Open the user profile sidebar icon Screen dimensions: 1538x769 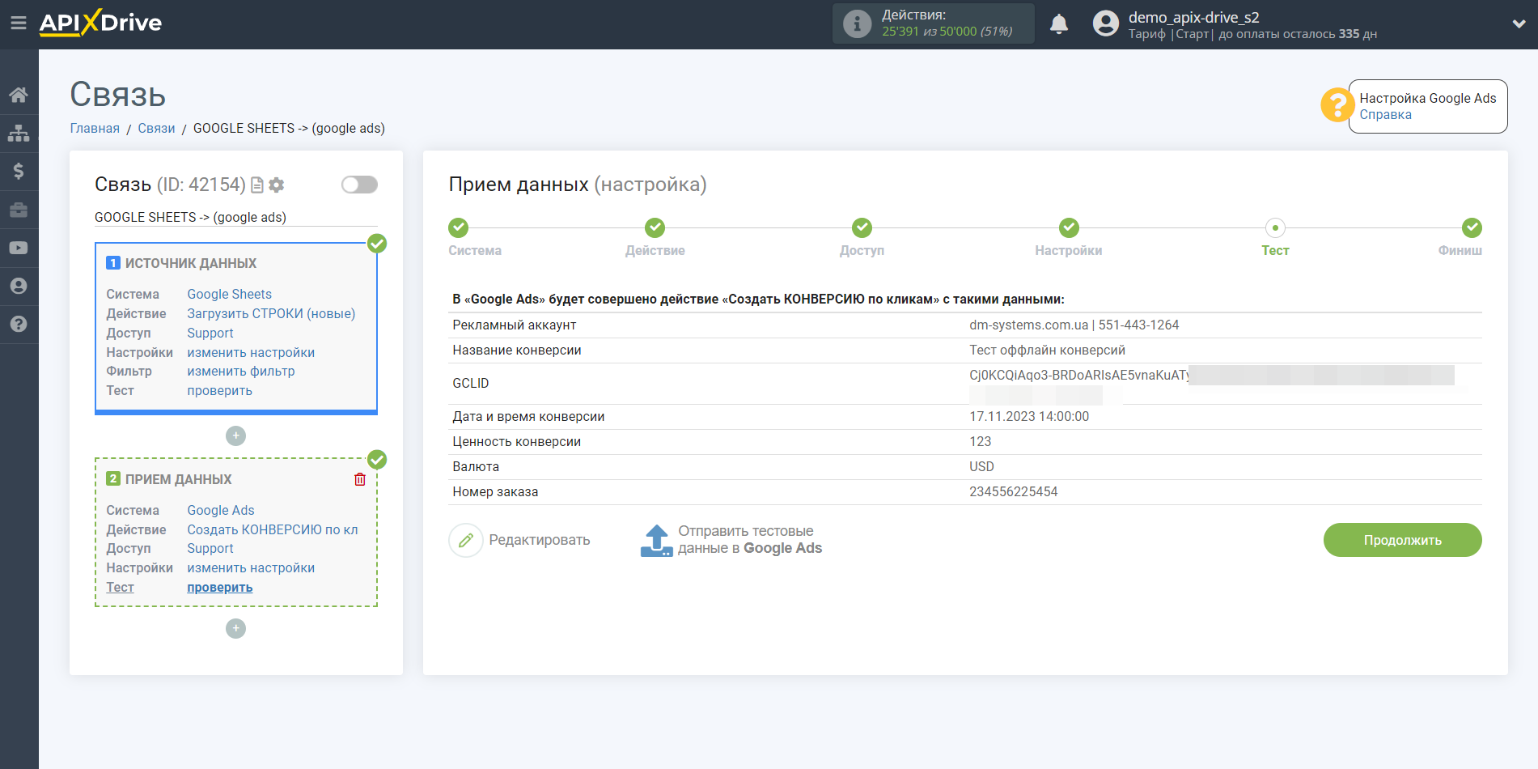[x=19, y=286]
